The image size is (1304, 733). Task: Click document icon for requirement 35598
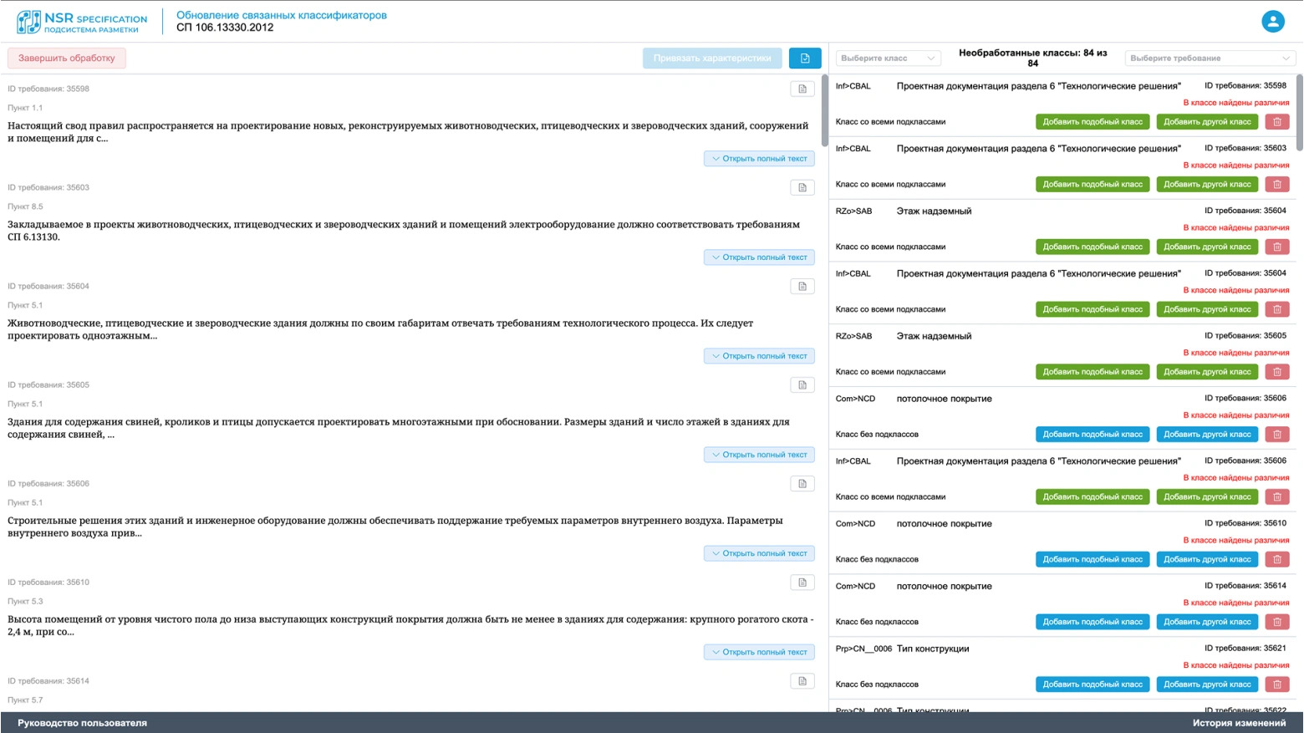click(802, 89)
